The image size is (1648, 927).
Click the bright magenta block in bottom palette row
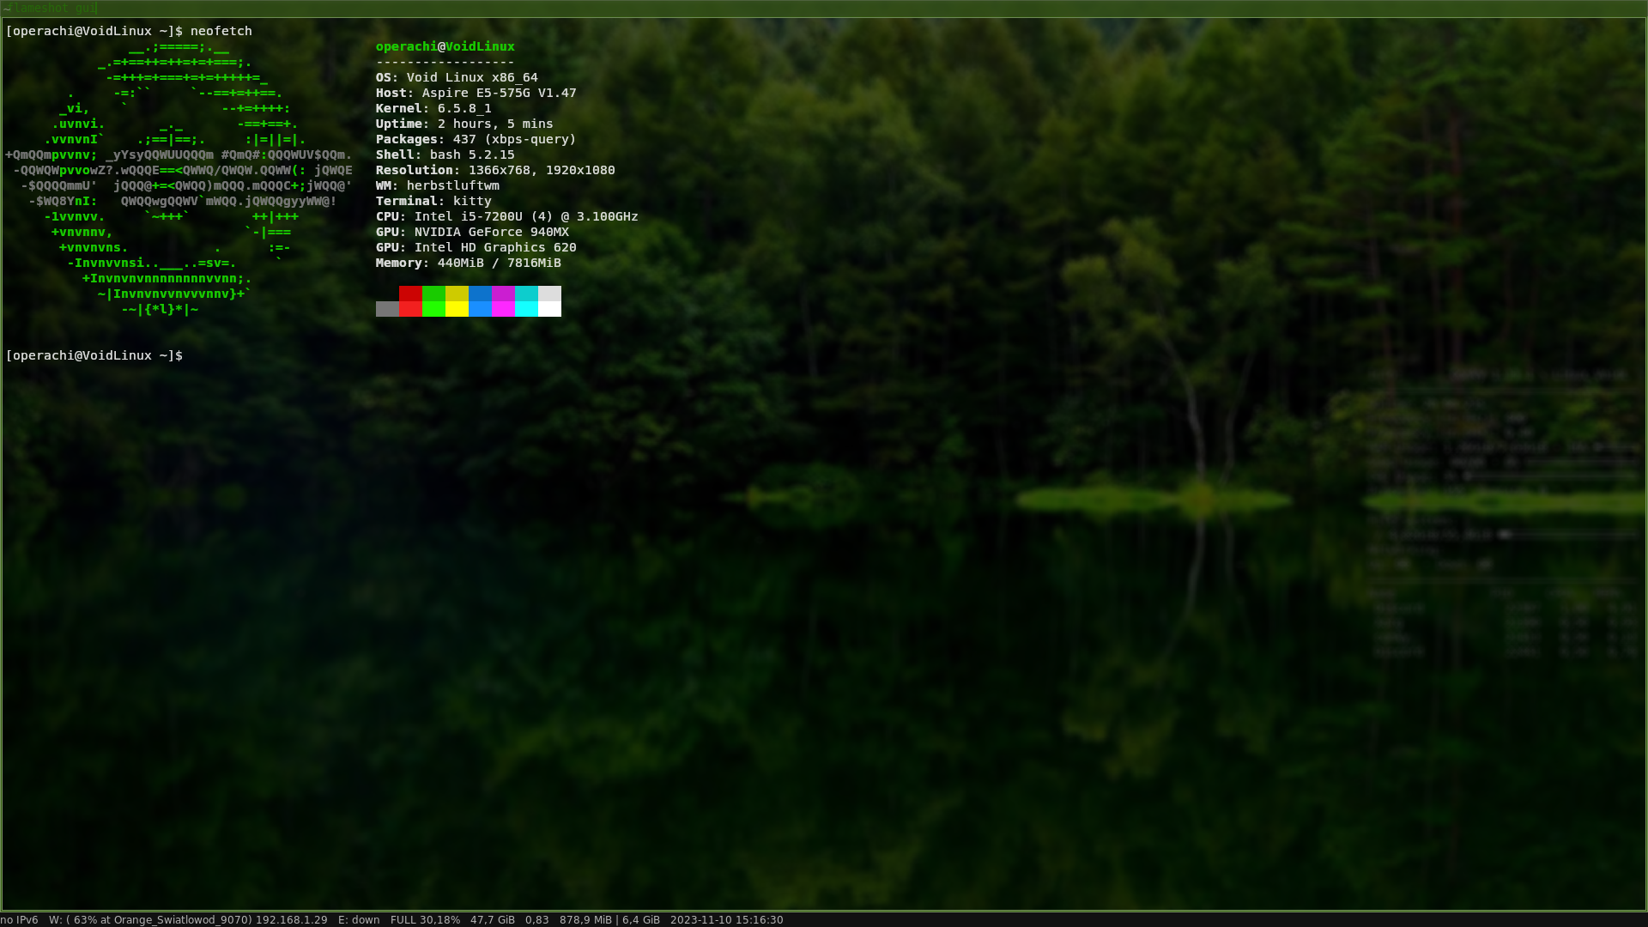click(x=503, y=309)
